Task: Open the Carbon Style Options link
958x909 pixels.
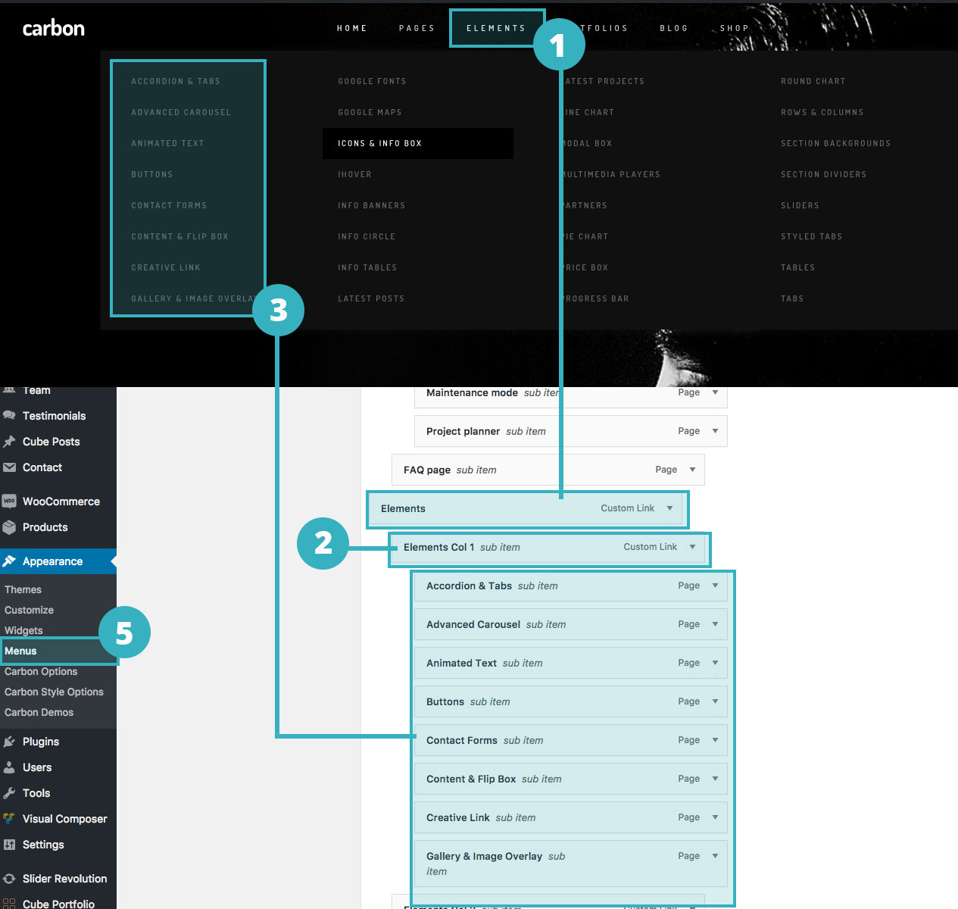Action: (54, 692)
